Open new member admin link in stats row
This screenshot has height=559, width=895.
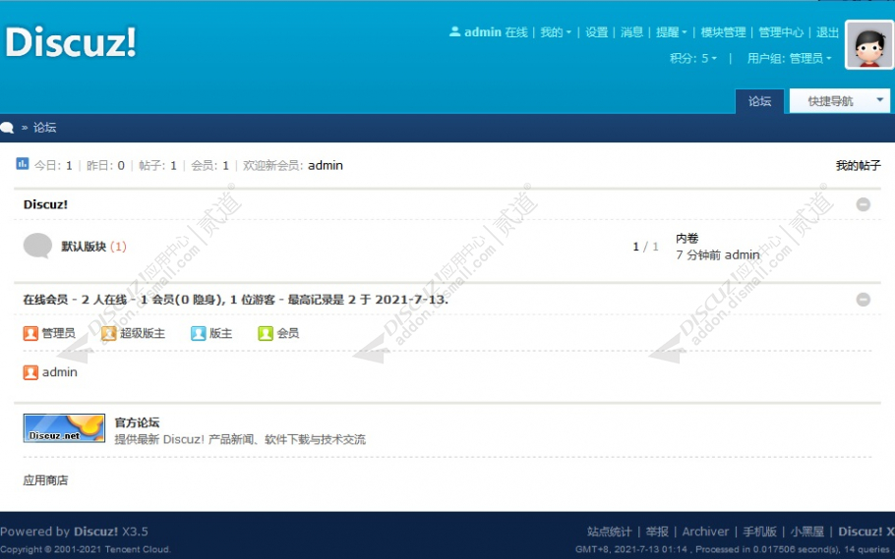click(x=326, y=165)
